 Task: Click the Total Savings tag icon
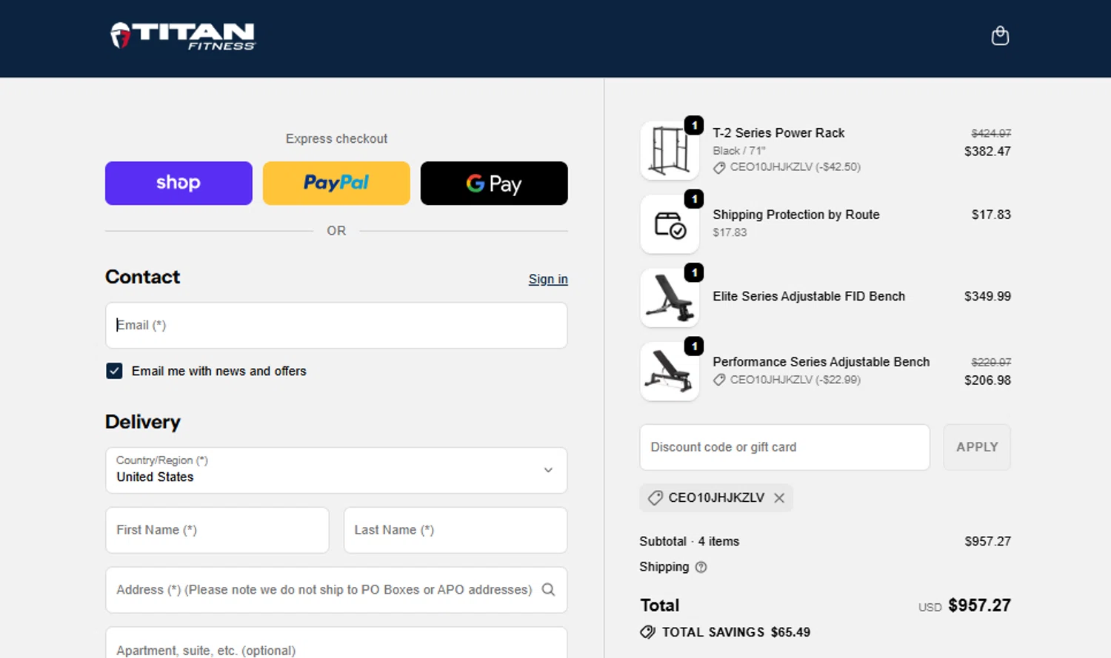(647, 632)
